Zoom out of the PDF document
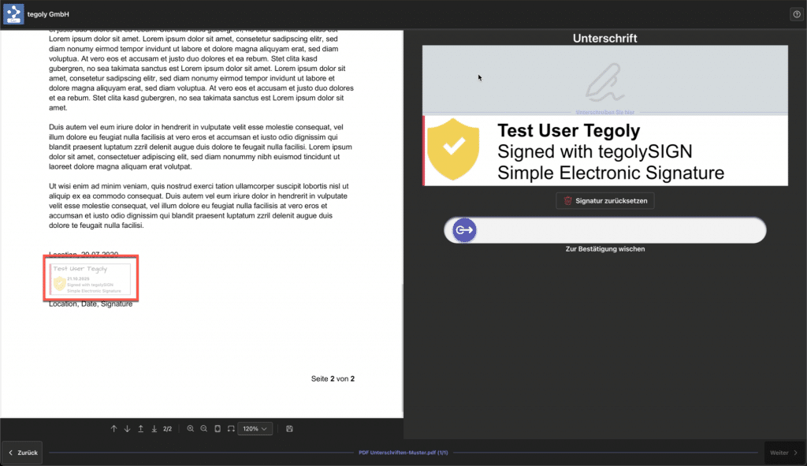The height and width of the screenshot is (466, 807). coord(203,429)
